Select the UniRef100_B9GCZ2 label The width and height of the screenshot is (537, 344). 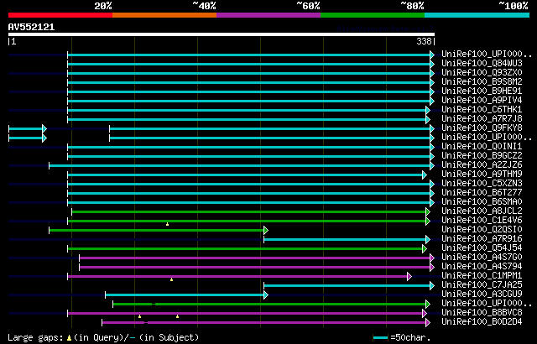(482, 156)
